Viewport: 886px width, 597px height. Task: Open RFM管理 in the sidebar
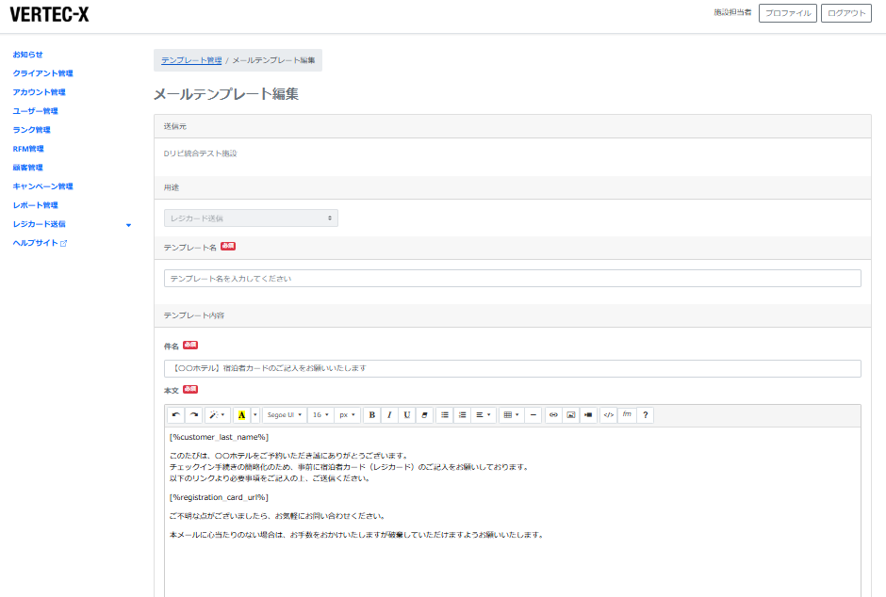[x=28, y=149]
